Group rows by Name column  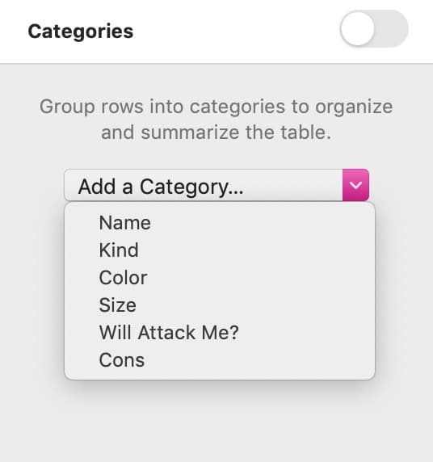click(220, 223)
